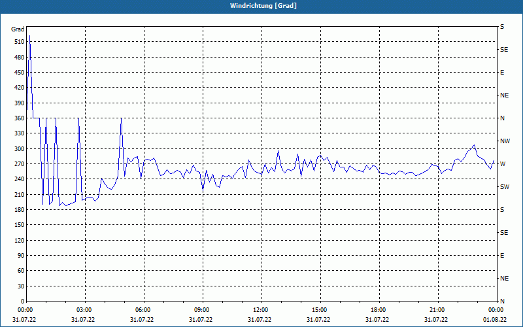Select the W compass label on the right axis
The height and width of the screenshot is (327, 523).
503,164
